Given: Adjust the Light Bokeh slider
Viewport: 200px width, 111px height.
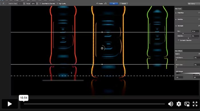Looking at the screenshot, I should (x=177, y=60).
